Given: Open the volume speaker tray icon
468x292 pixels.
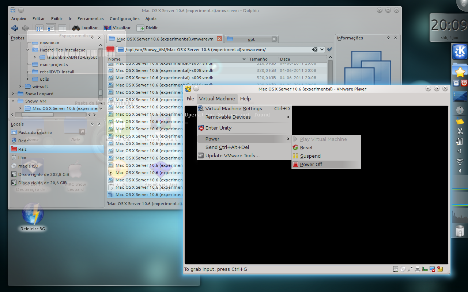Looking at the screenshot, I should pos(460,151).
